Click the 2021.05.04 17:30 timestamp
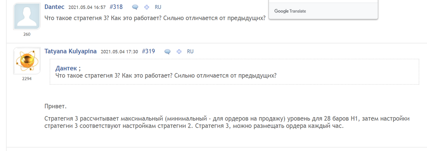Screen dimensions: 427x151 (x=119, y=52)
